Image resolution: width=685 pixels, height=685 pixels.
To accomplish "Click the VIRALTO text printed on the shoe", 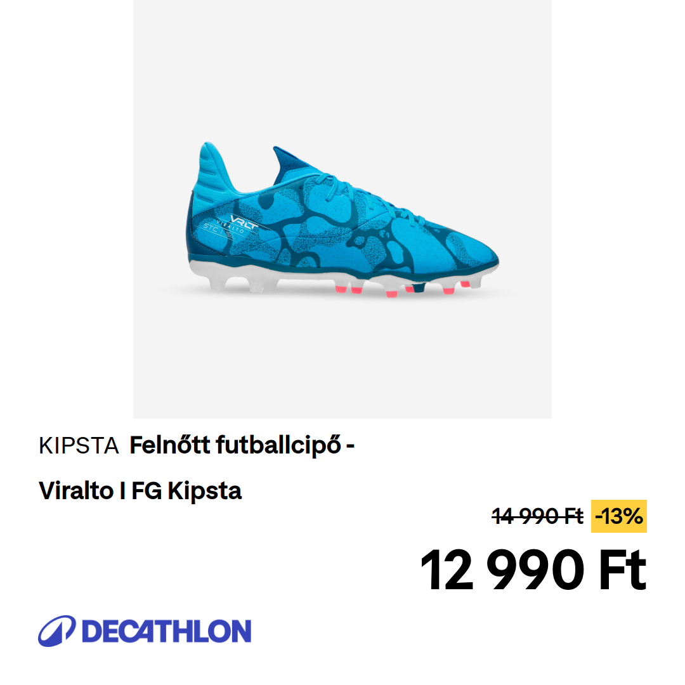I will click(x=230, y=227).
